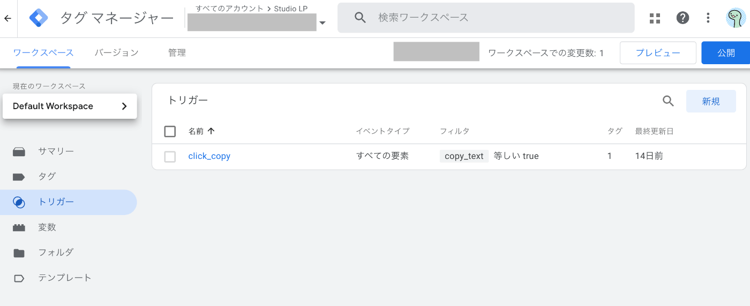Open the container selector dropdown arrow
Viewport: 750px width, 306px height.
(x=322, y=23)
